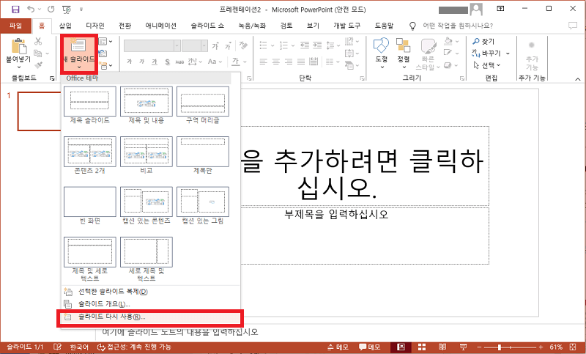Screen dimensions: 586x354
Task: Expand the Section dropdown
Action: click(105, 66)
